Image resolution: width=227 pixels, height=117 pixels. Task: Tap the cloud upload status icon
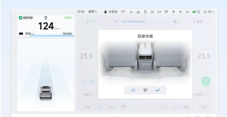152,12
